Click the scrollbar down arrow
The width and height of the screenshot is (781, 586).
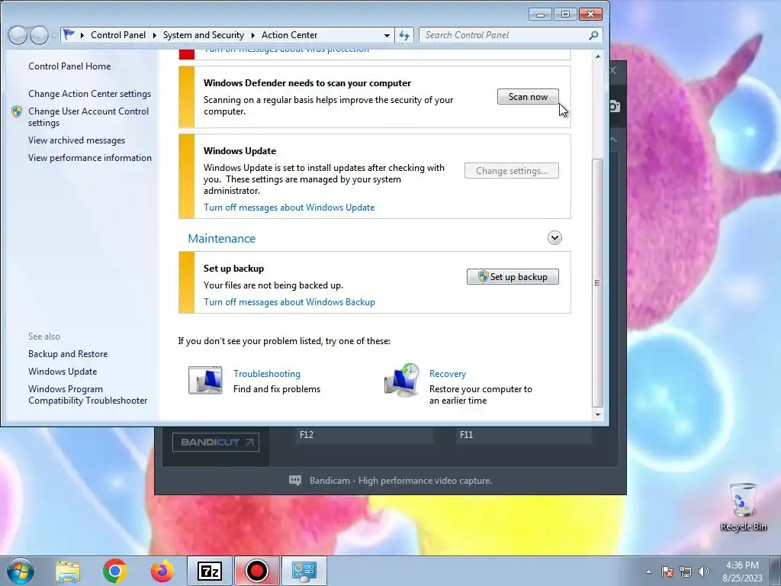pos(597,414)
